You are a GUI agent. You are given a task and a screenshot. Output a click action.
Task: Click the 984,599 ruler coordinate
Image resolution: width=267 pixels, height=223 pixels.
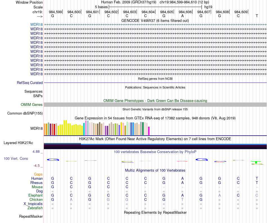coord(56,12)
